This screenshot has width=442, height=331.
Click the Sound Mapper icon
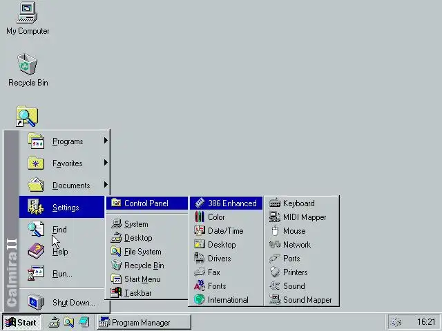pos(275,299)
